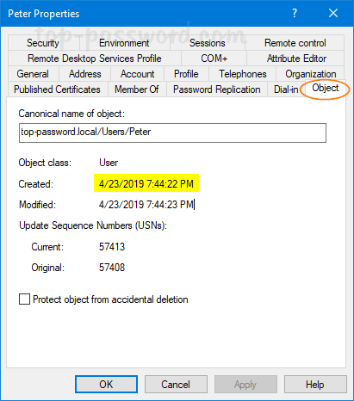Click the canonical name text field
The height and width of the screenshot is (401, 354).
[x=172, y=133]
